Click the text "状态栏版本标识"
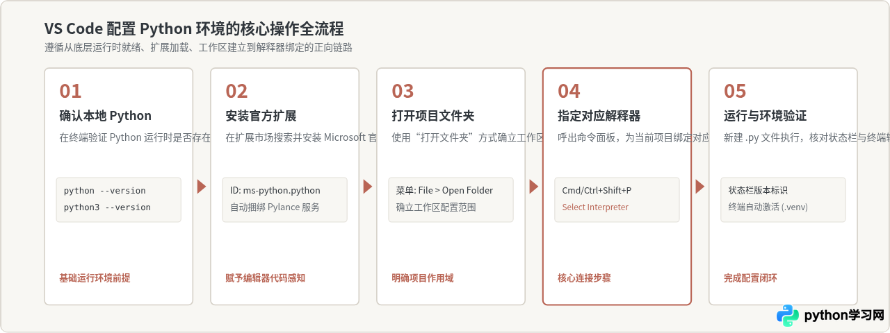Screen dimensions: 890x333 tap(758, 191)
